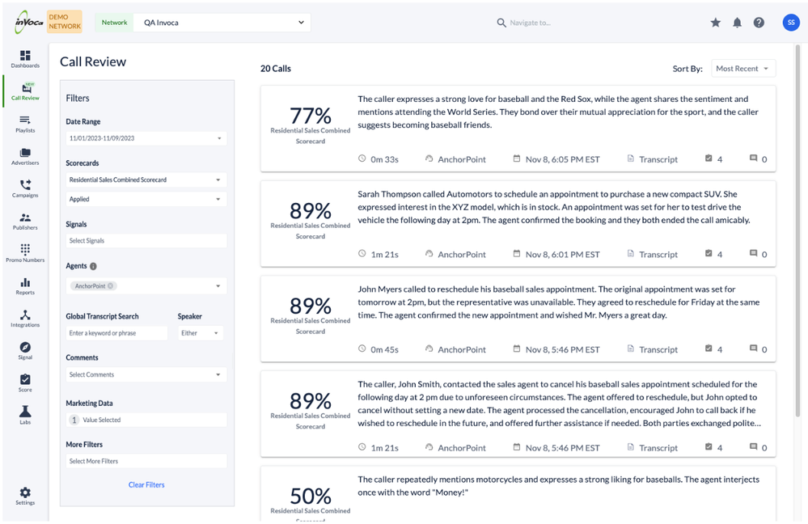The width and height of the screenshot is (808, 524).
Task: Open the Speaker Either dropdown
Action: click(x=200, y=333)
